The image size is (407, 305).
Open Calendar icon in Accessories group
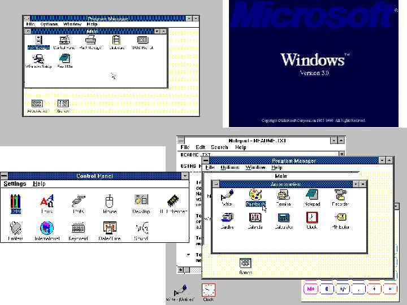255,221
